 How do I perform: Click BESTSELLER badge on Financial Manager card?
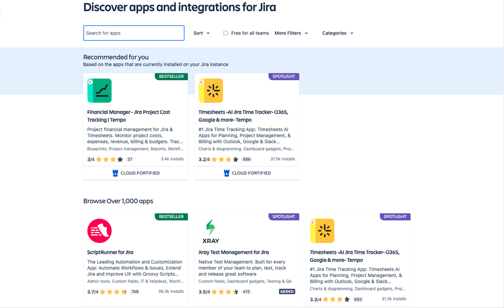[171, 76]
